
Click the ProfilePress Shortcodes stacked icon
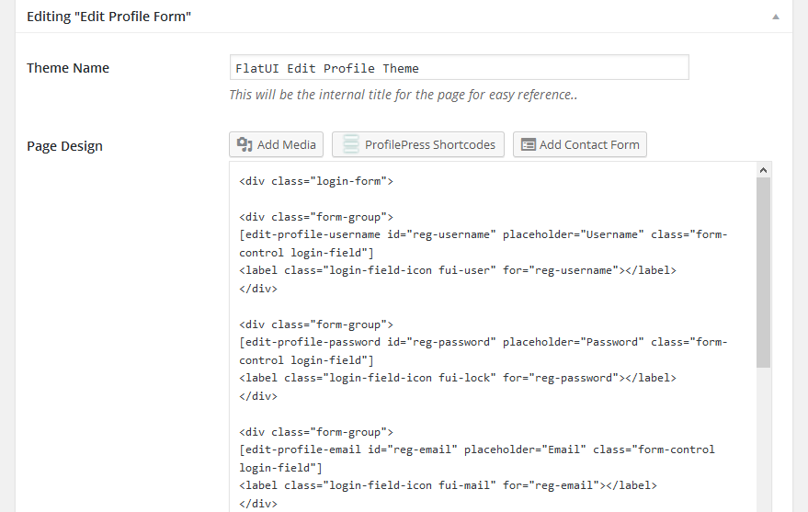[351, 144]
